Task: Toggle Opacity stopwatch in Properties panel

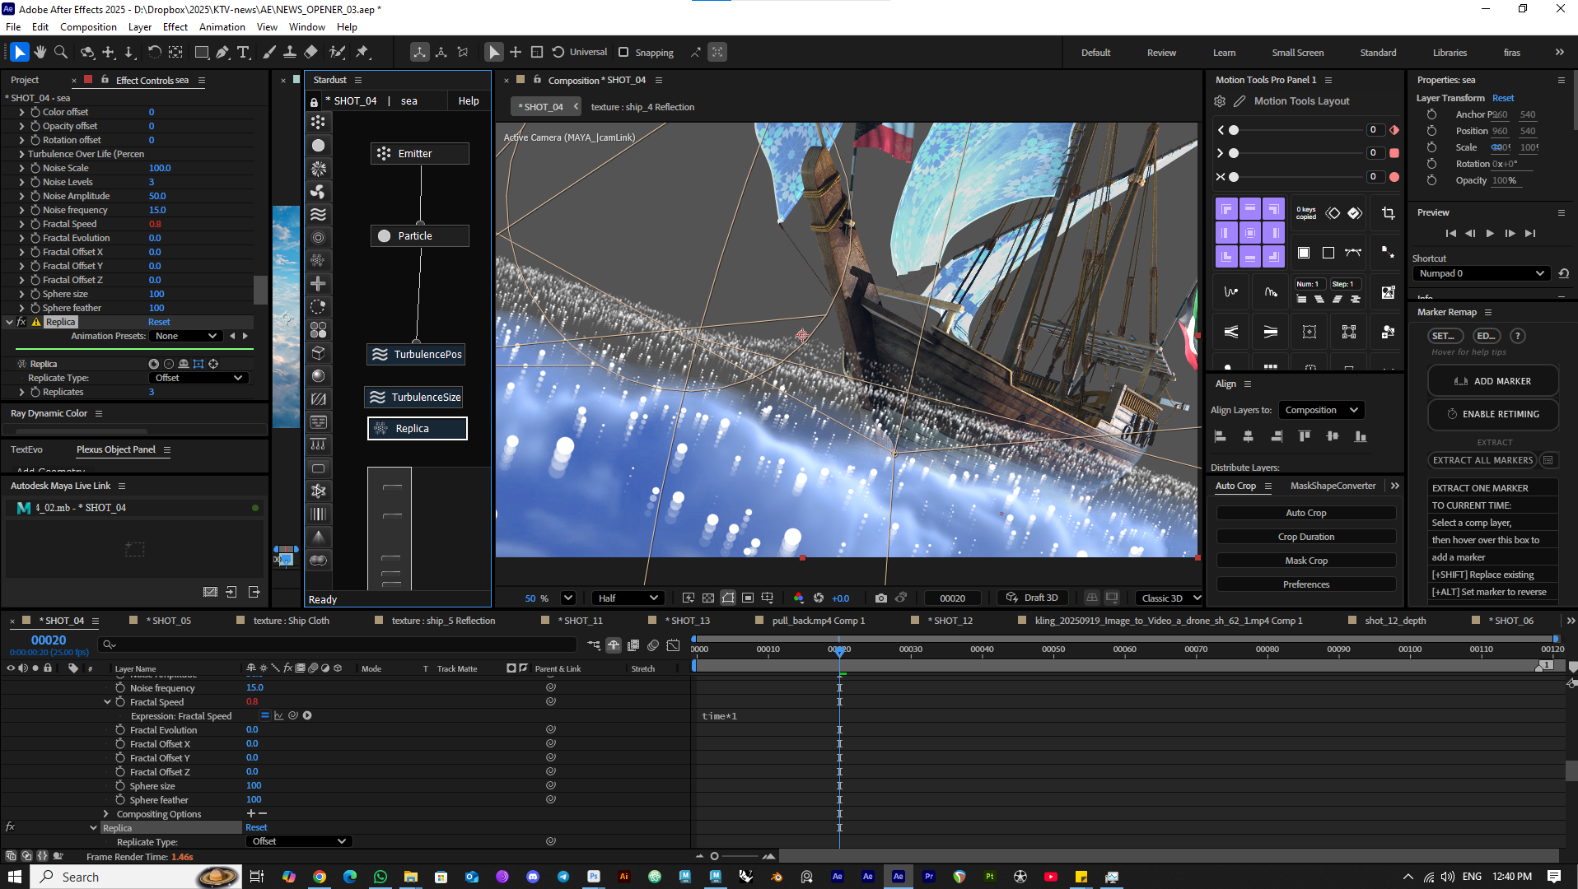Action: tap(1431, 180)
